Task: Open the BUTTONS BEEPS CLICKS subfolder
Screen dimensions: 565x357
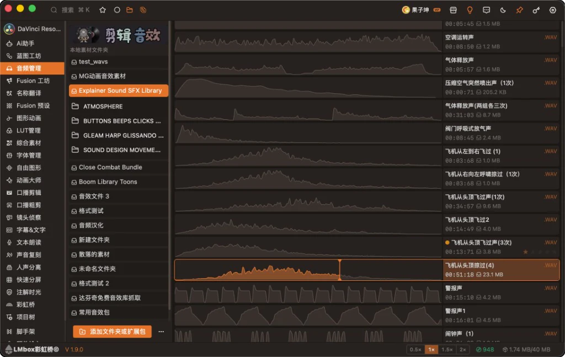Action: (x=119, y=121)
